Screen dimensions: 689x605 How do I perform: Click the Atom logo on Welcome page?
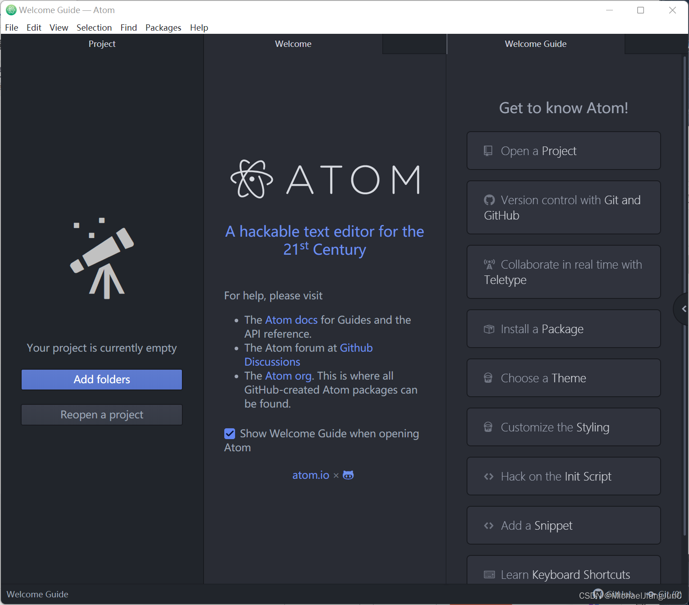tap(325, 179)
